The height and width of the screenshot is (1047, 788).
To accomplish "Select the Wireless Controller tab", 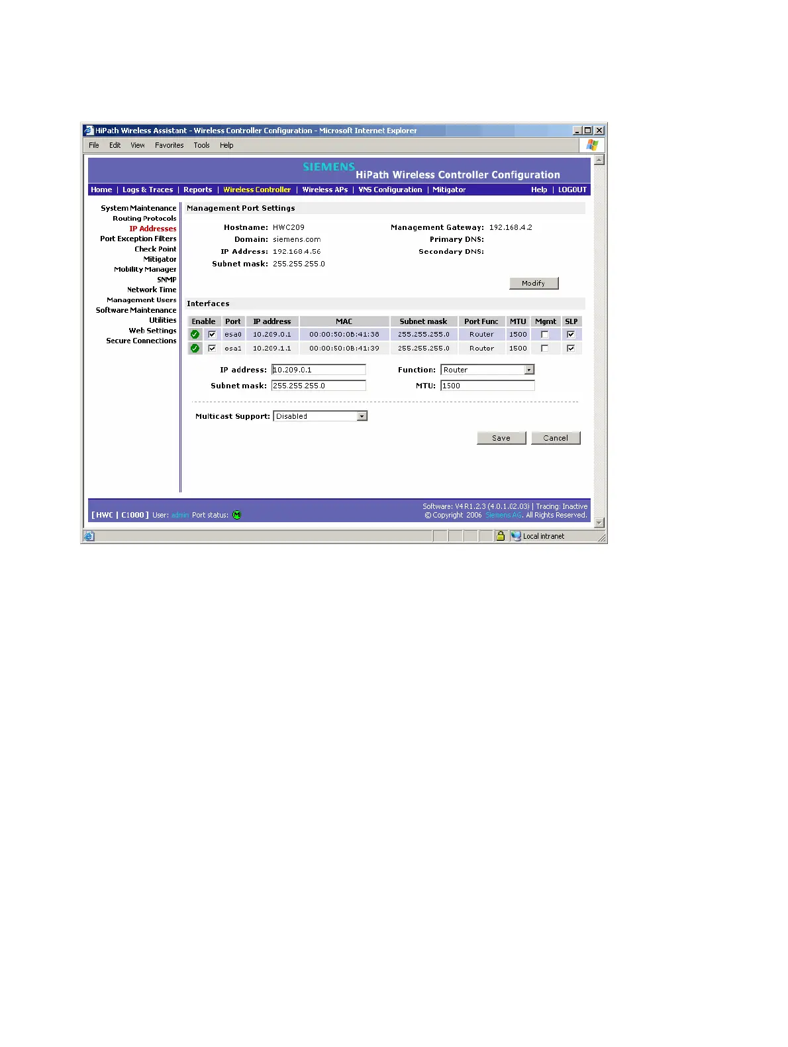I will 257,190.
